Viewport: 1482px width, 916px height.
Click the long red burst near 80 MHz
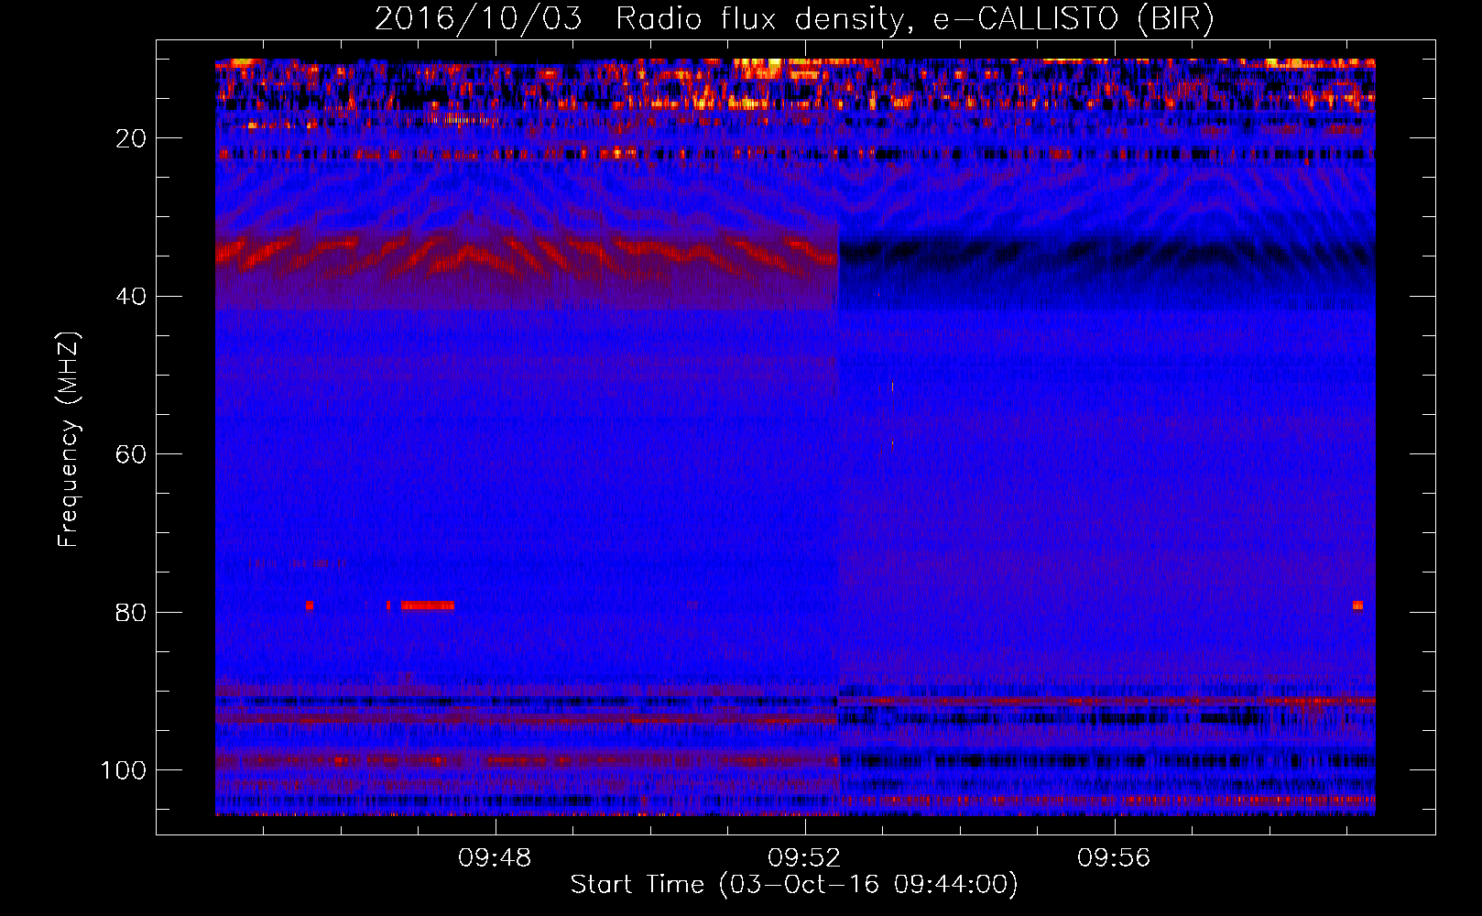point(427,605)
